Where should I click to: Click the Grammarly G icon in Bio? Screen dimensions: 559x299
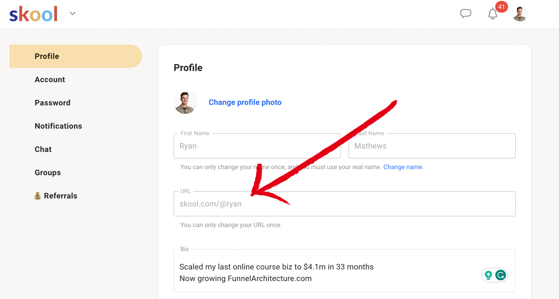tap(501, 275)
